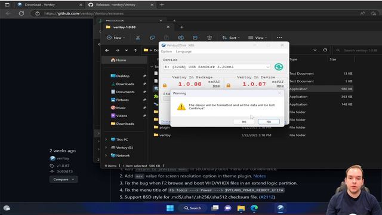Go forward in File Explorer

118,50
